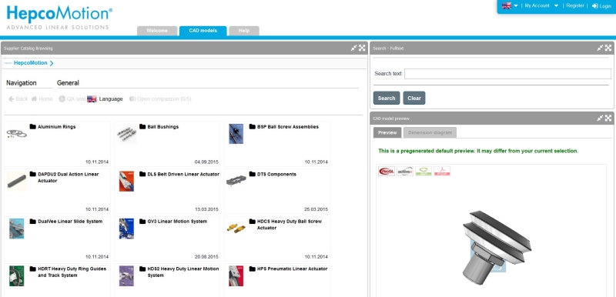Open the Help tab
Viewport: 616px width, 297px height.
coord(244,31)
